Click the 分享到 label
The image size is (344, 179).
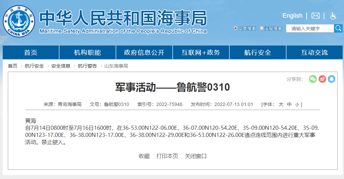(x=294, y=79)
